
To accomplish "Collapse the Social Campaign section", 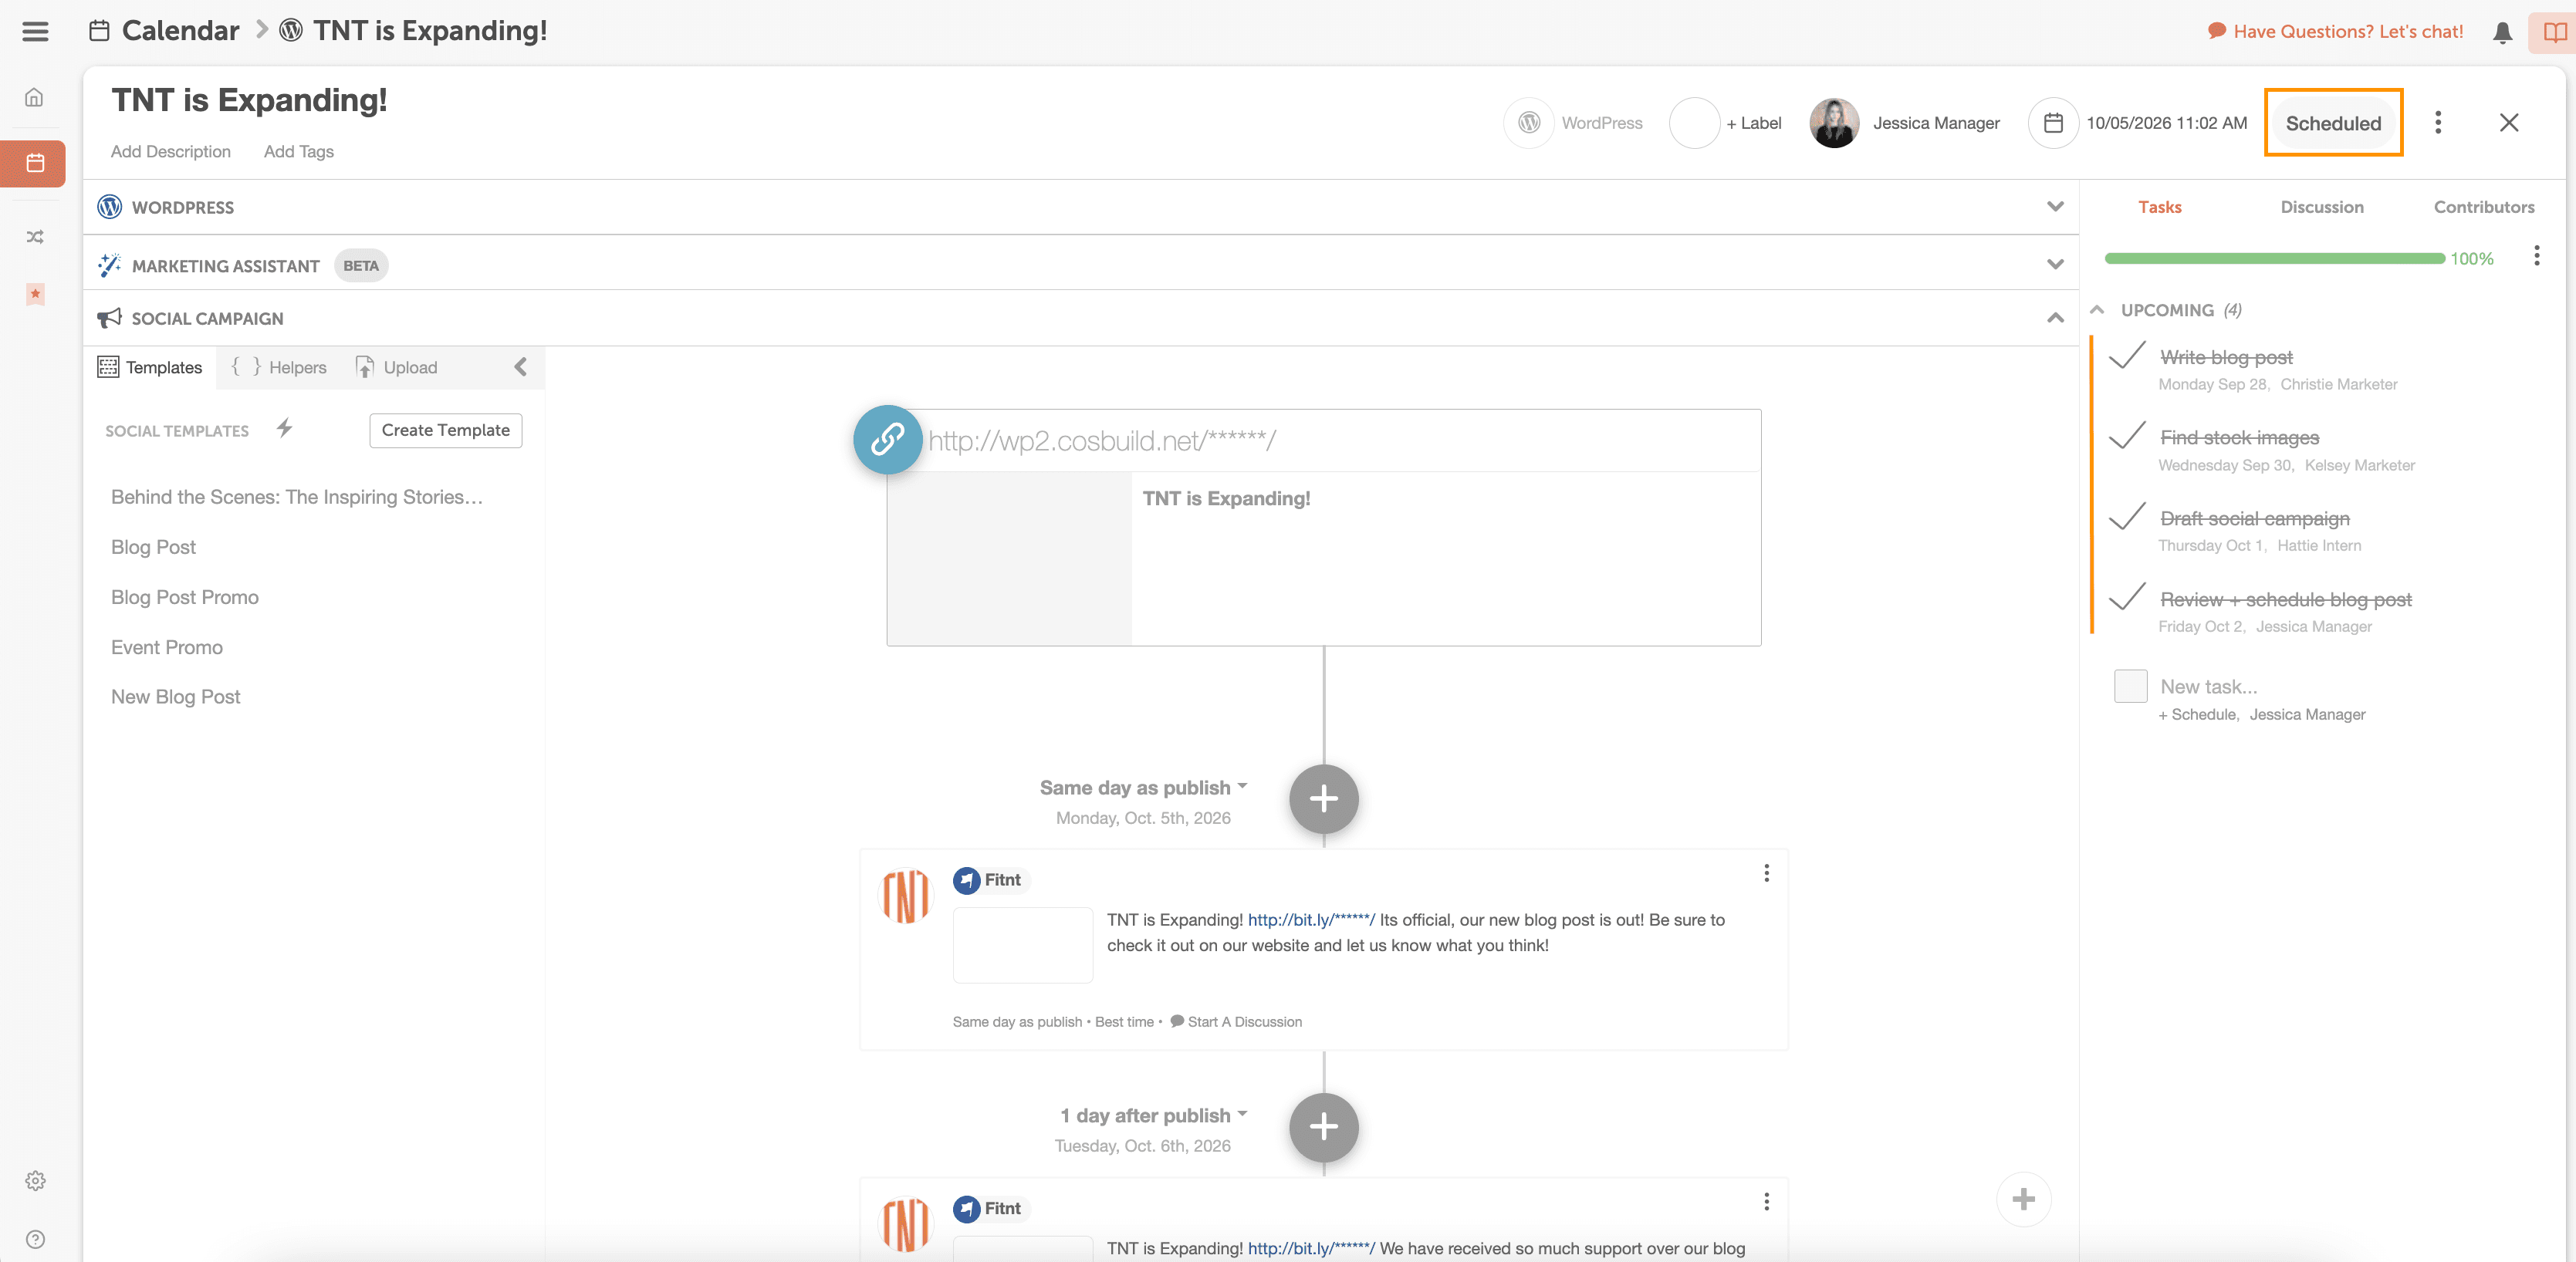I will [2055, 318].
